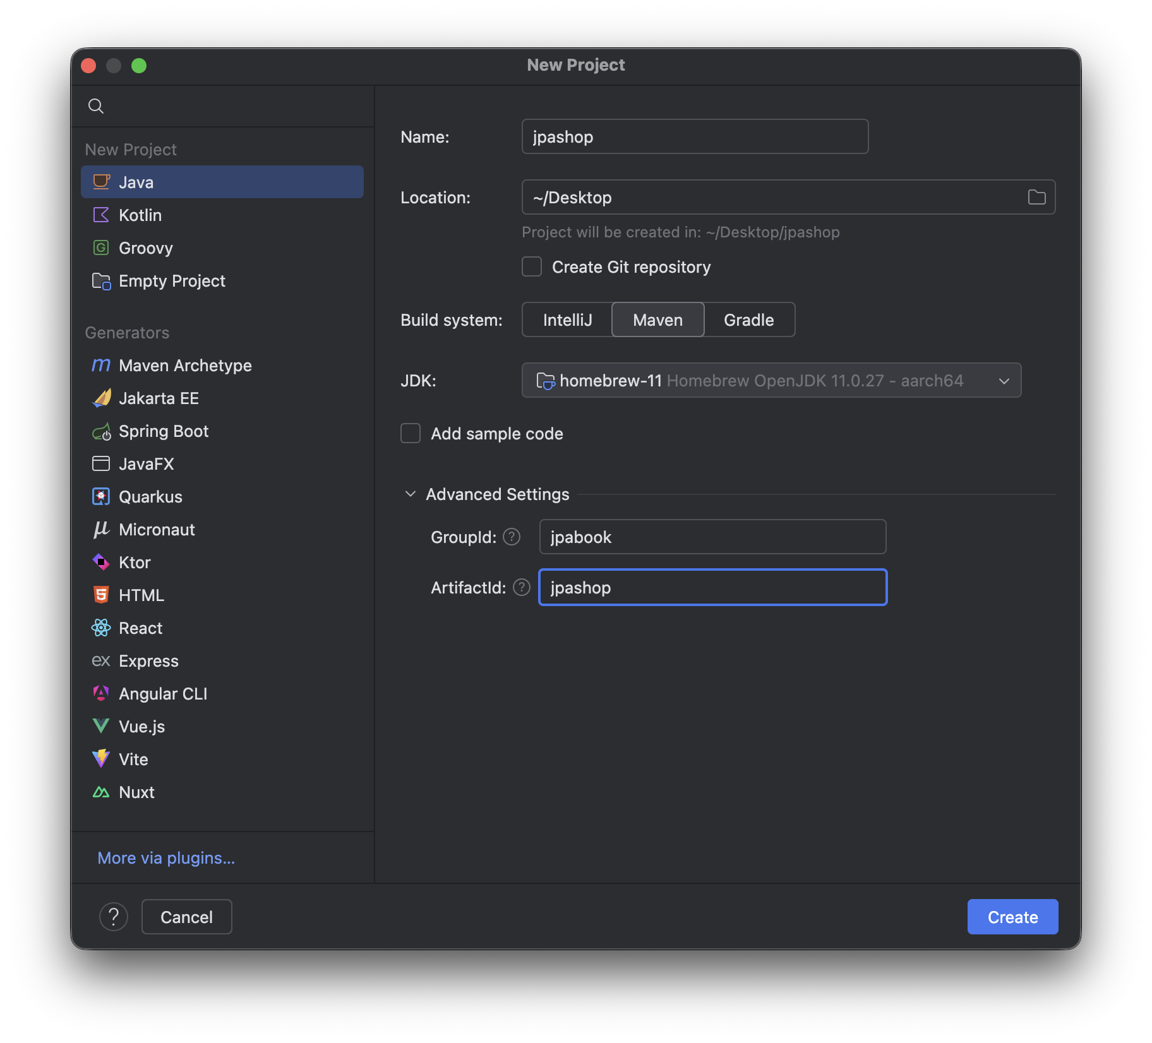Switch build system to IntelliJ
1152x1043 pixels.
(x=567, y=320)
